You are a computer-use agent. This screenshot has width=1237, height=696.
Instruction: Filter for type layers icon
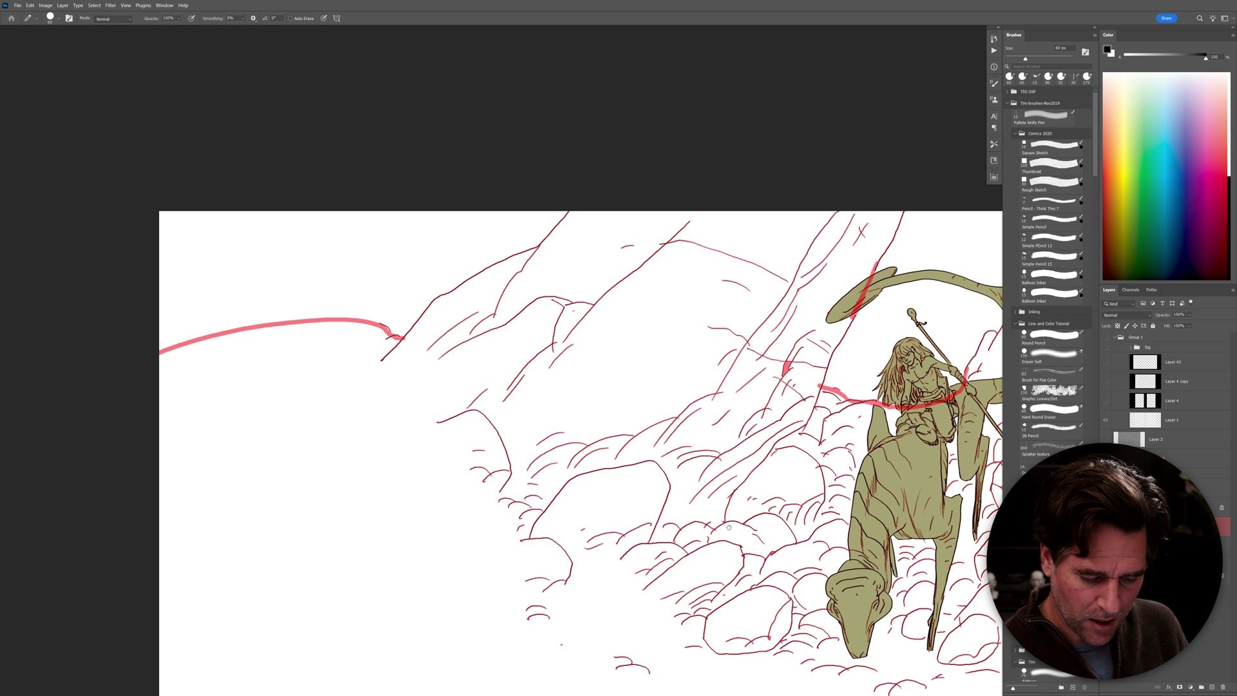pyautogui.click(x=1162, y=304)
